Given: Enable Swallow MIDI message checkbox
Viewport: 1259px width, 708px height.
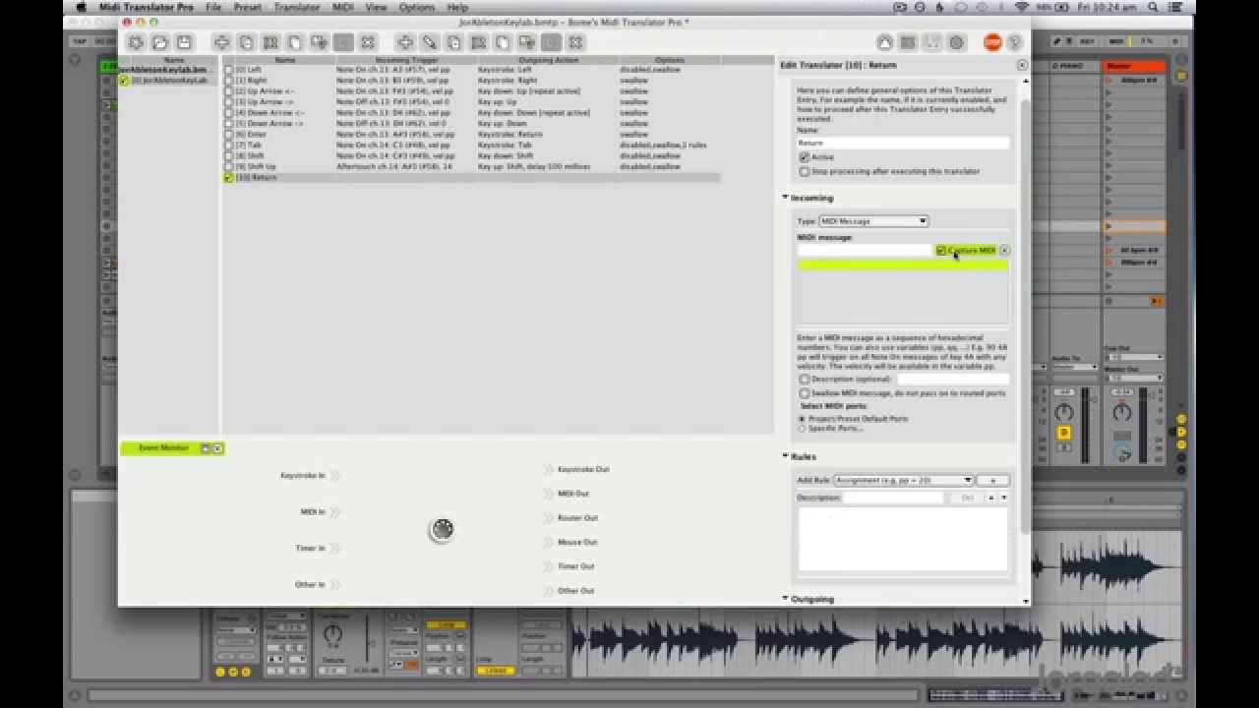Looking at the screenshot, I should tap(804, 393).
